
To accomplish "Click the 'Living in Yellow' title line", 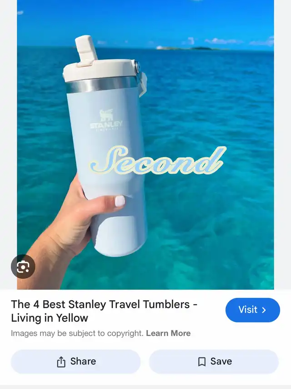I will [50, 318].
